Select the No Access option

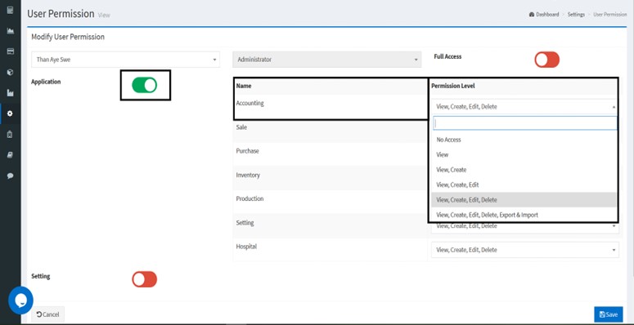524,140
